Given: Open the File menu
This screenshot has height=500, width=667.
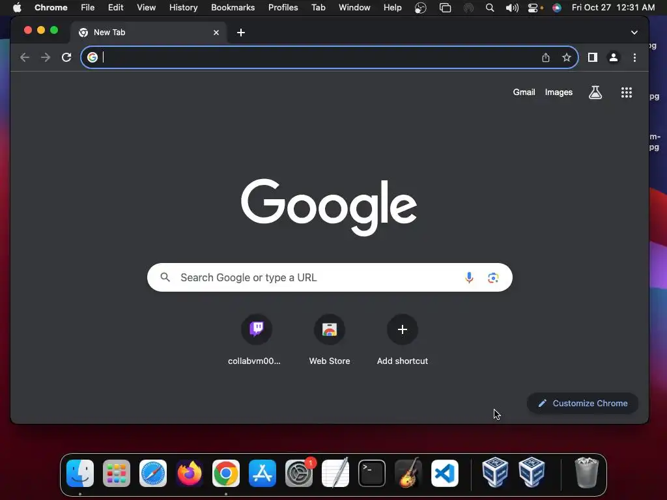Looking at the screenshot, I should 88,8.
